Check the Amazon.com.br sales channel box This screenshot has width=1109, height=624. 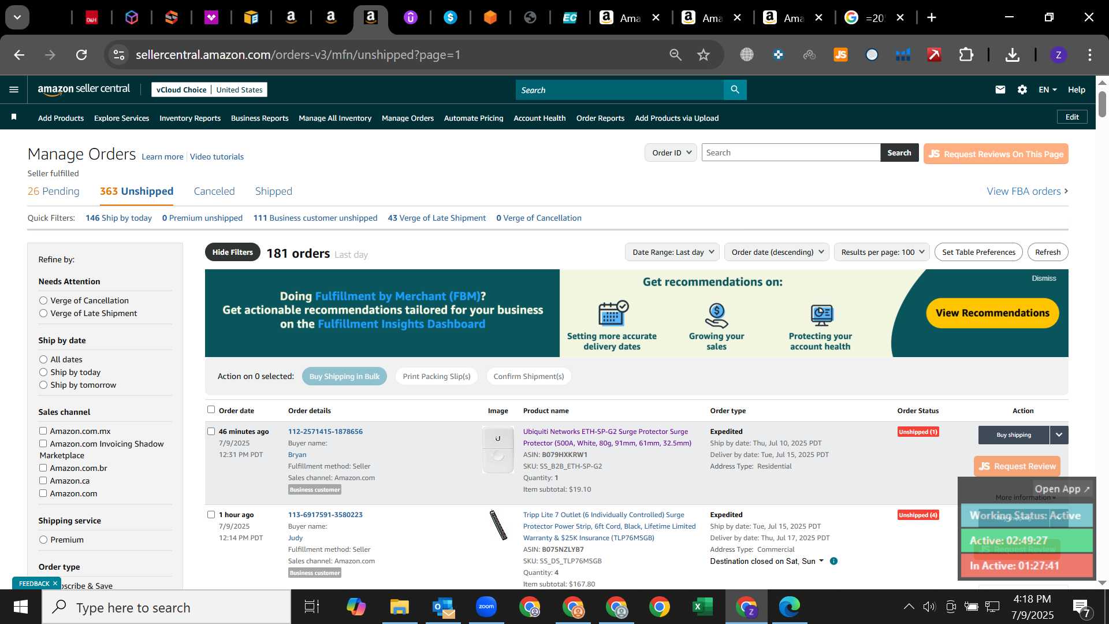click(x=43, y=467)
